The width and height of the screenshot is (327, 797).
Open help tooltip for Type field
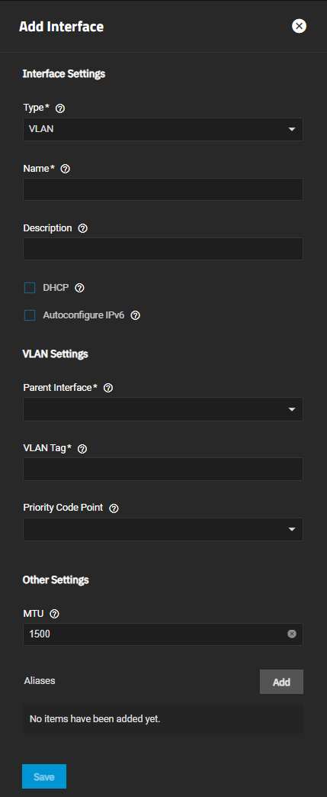click(x=60, y=108)
